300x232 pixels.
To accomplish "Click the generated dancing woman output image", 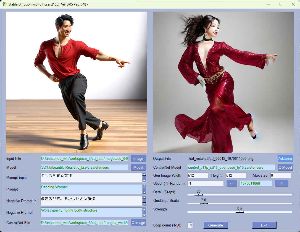I will click(x=223, y=82).
